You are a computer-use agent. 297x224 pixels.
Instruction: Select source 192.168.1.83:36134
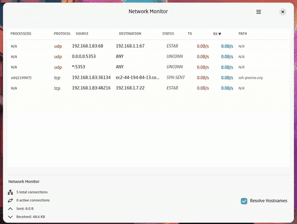[x=91, y=77]
